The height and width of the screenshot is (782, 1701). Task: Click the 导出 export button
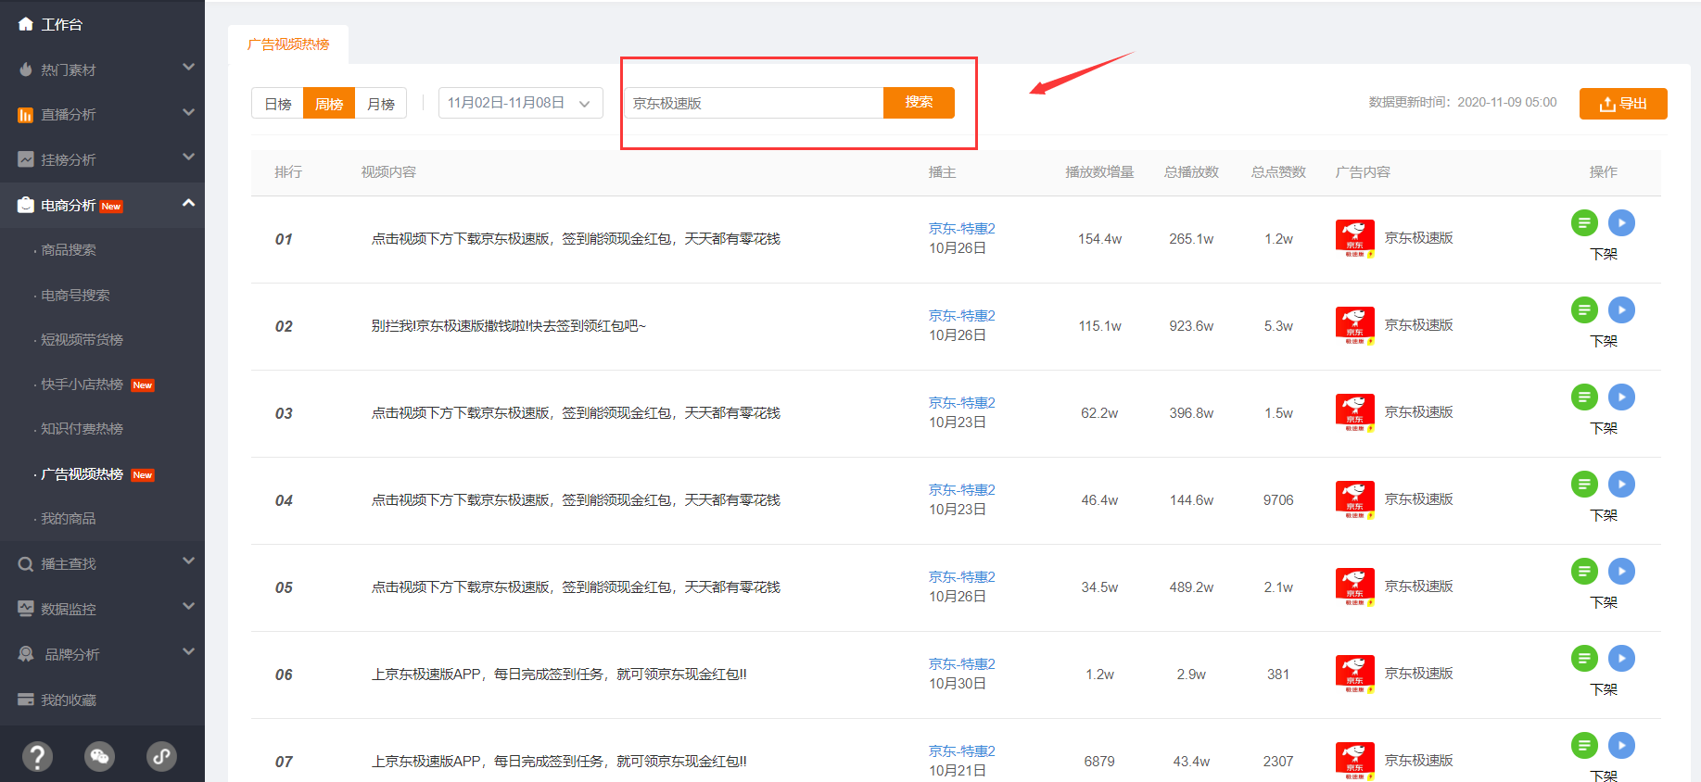pyautogui.click(x=1623, y=104)
